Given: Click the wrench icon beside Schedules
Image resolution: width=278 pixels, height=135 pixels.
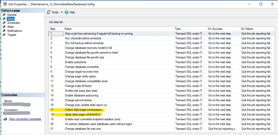Looking at the screenshot, I should (4, 23).
